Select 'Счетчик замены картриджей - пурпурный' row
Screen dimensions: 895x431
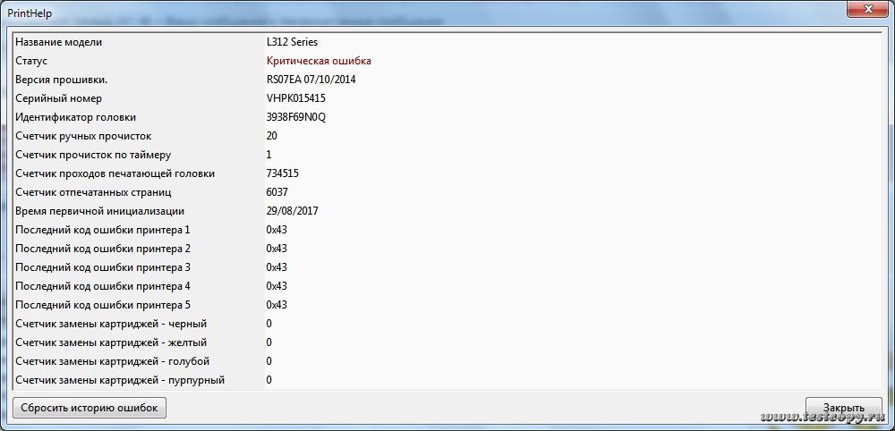click(120, 380)
